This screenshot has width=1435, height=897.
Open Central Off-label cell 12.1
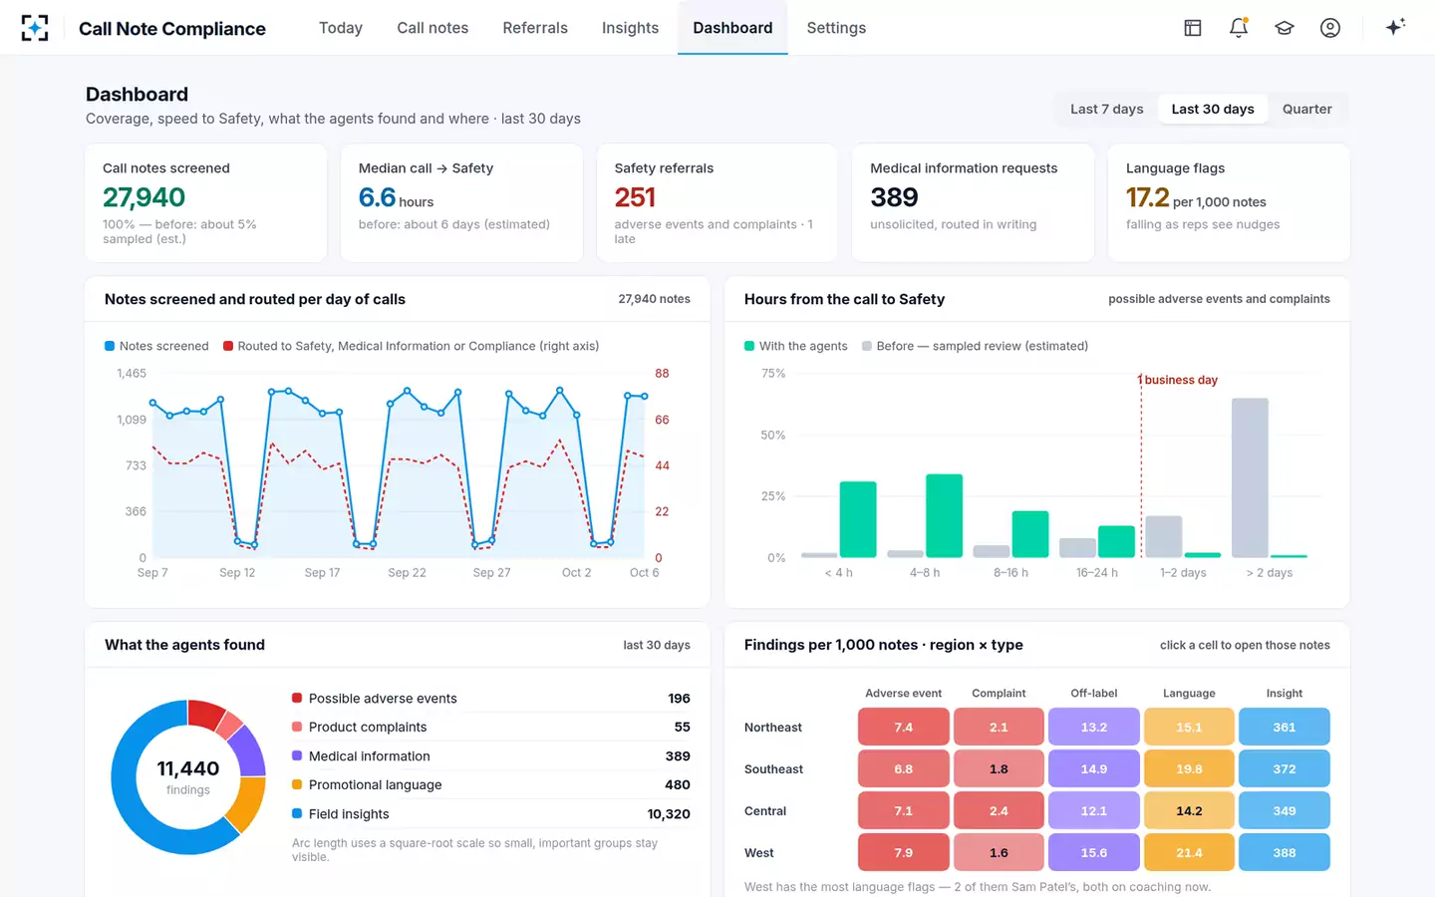(x=1094, y=811)
